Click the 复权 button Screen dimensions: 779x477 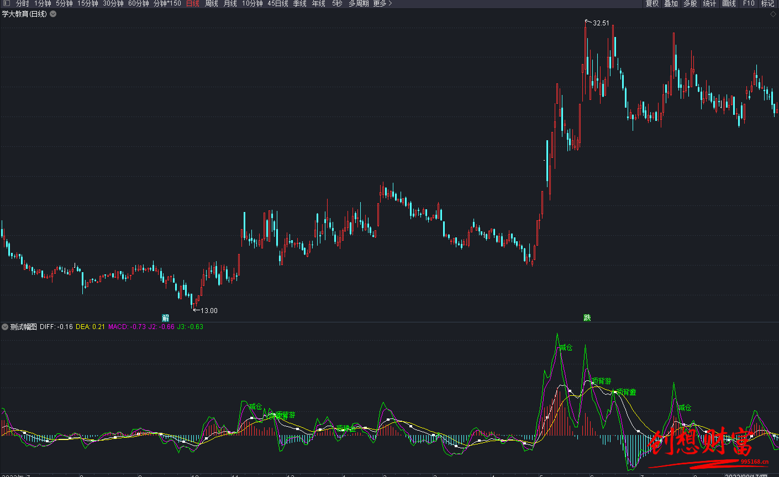point(652,3)
